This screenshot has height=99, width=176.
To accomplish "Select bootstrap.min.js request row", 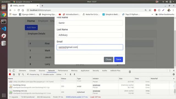I will coord(91,86).
